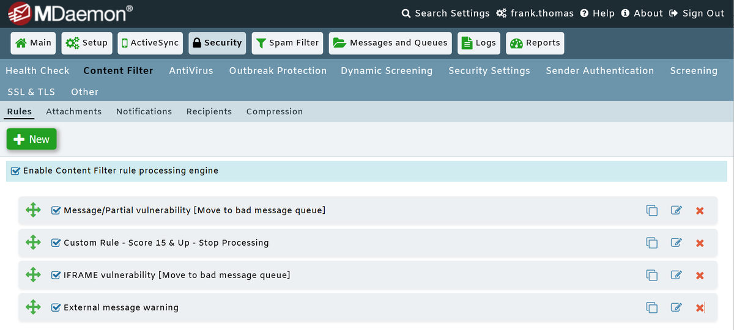Switch to Screening section

(x=694, y=71)
